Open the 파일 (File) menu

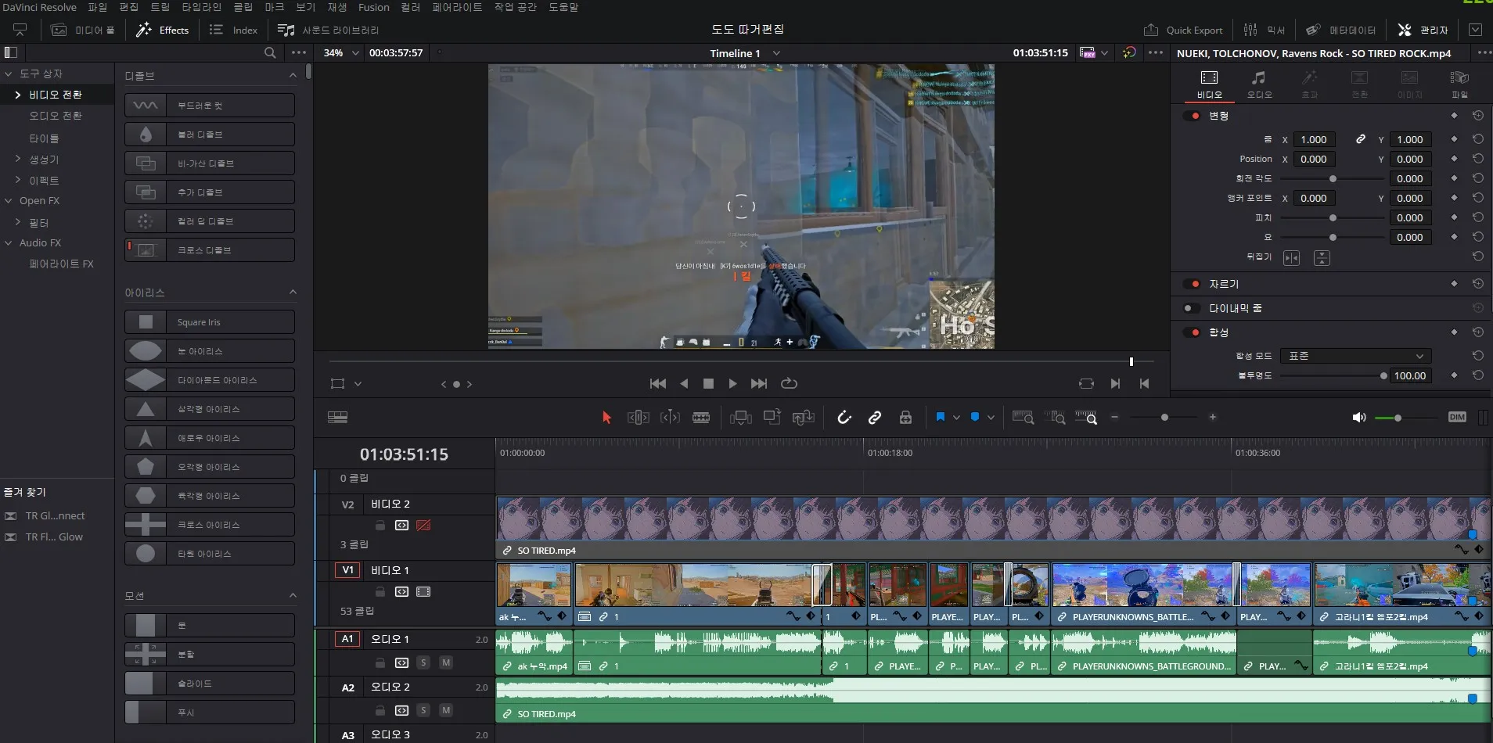(98, 7)
